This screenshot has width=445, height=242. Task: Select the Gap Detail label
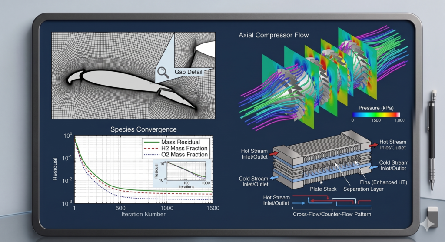(188, 72)
